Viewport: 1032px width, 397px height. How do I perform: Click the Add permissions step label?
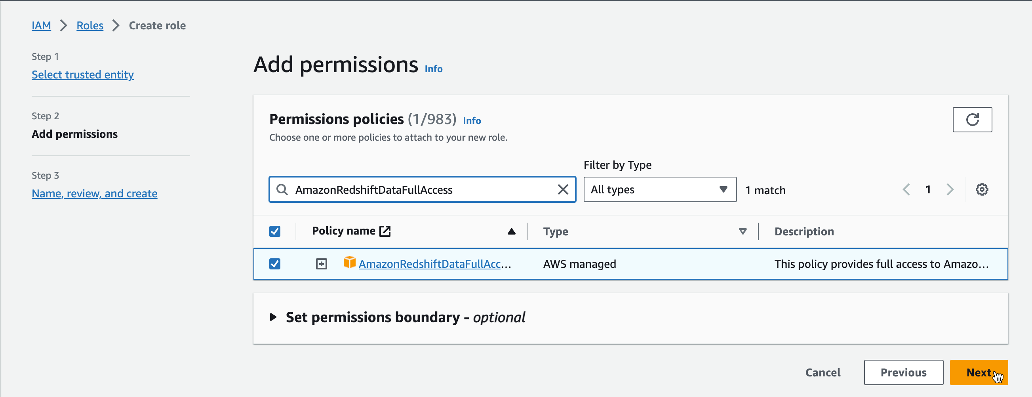tap(74, 134)
